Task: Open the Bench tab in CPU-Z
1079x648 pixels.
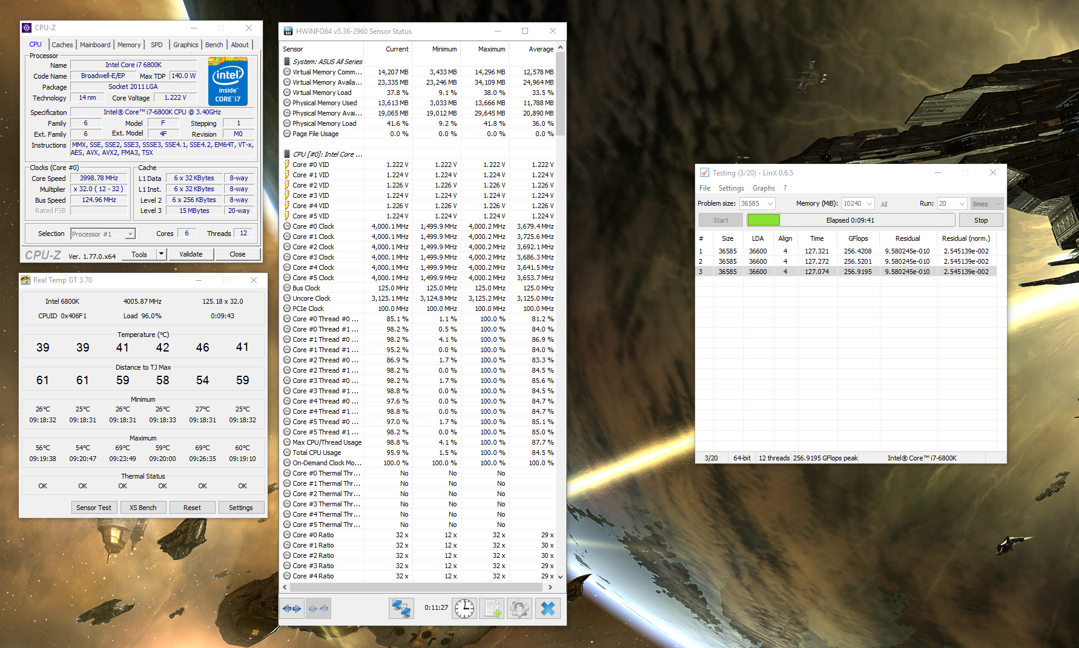Action: [x=214, y=45]
